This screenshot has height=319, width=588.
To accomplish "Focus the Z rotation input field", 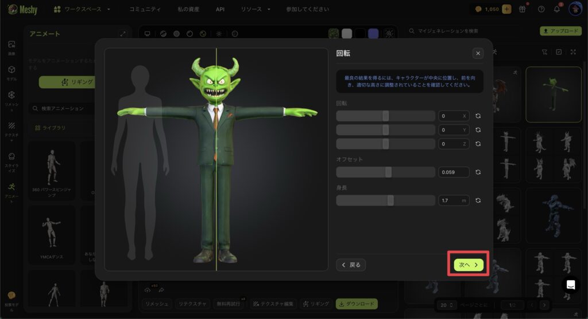I will point(454,144).
